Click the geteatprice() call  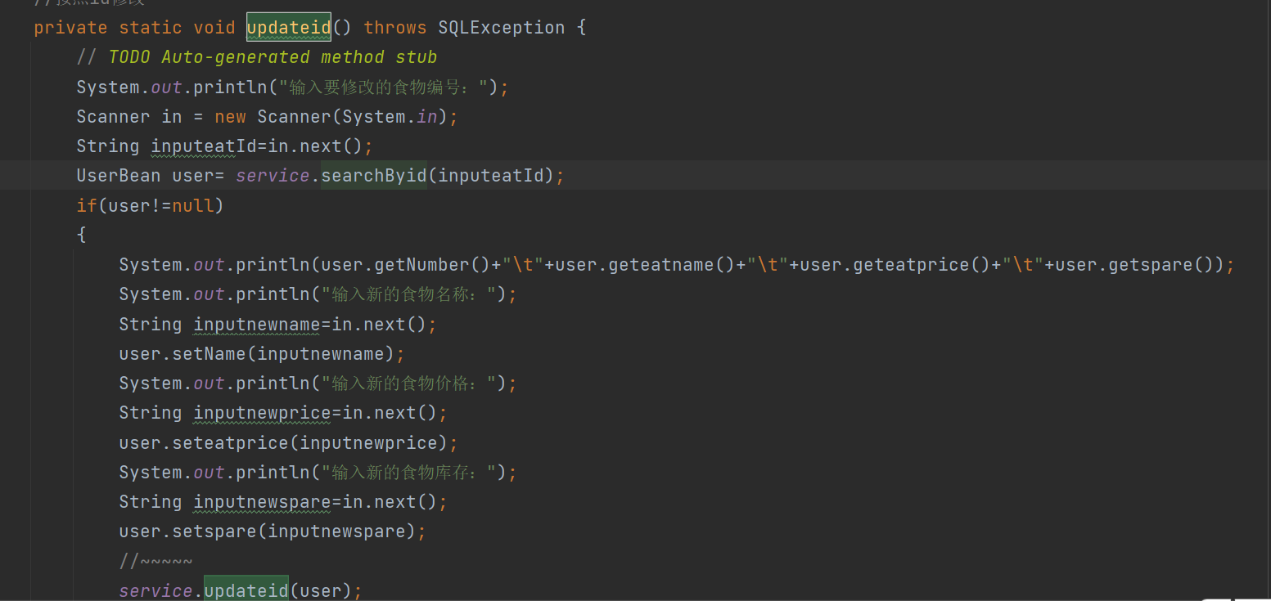coord(922,265)
